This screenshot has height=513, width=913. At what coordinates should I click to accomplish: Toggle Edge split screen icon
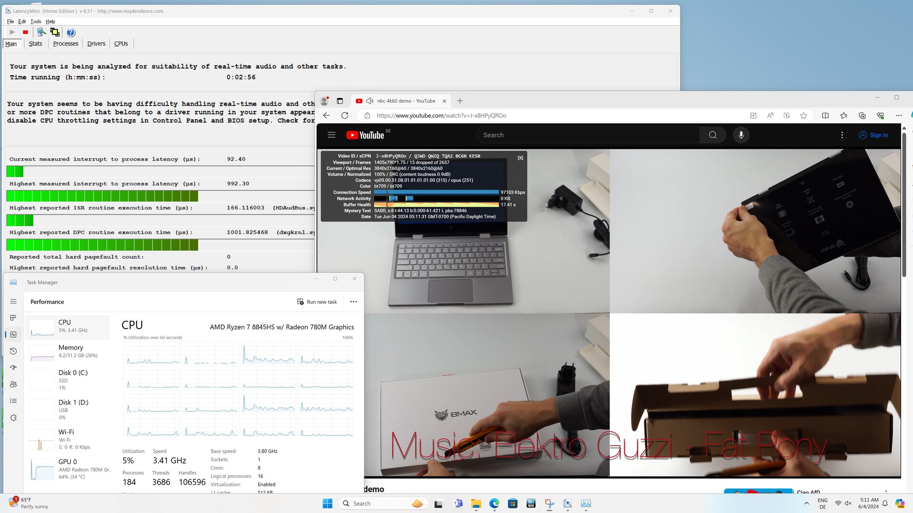[x=825, y=115]
